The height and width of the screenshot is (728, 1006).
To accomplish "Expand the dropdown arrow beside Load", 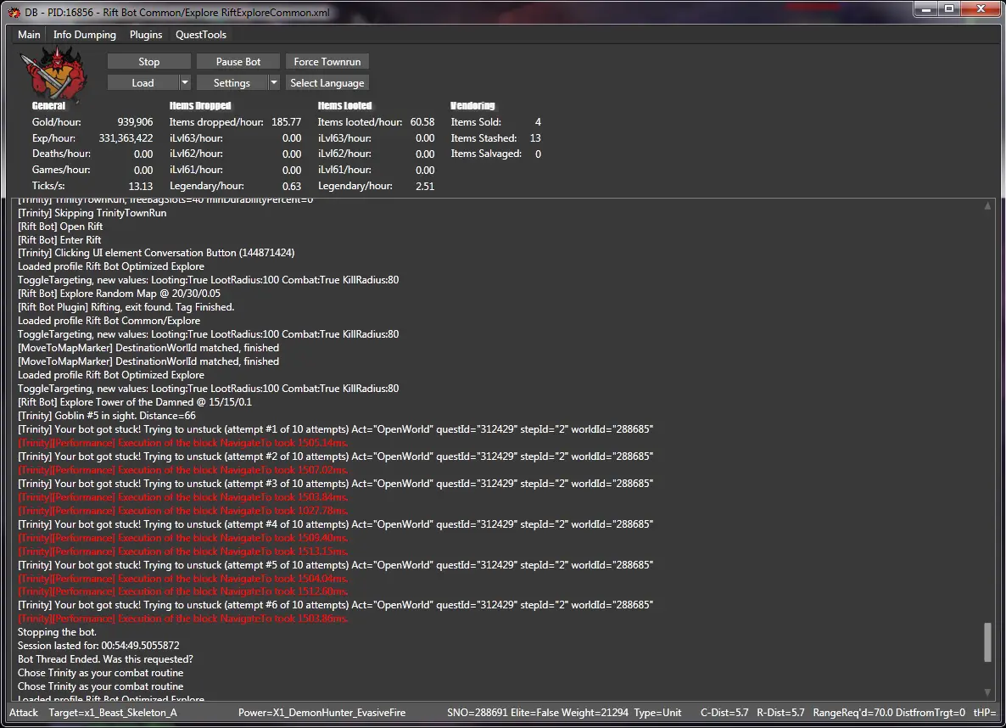I will pyautogui.click(x=185, y=83).
